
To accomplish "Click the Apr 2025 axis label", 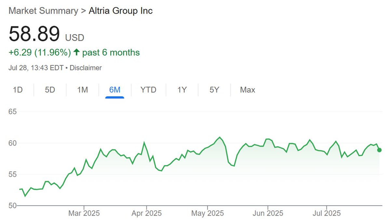I will point(146,213).
